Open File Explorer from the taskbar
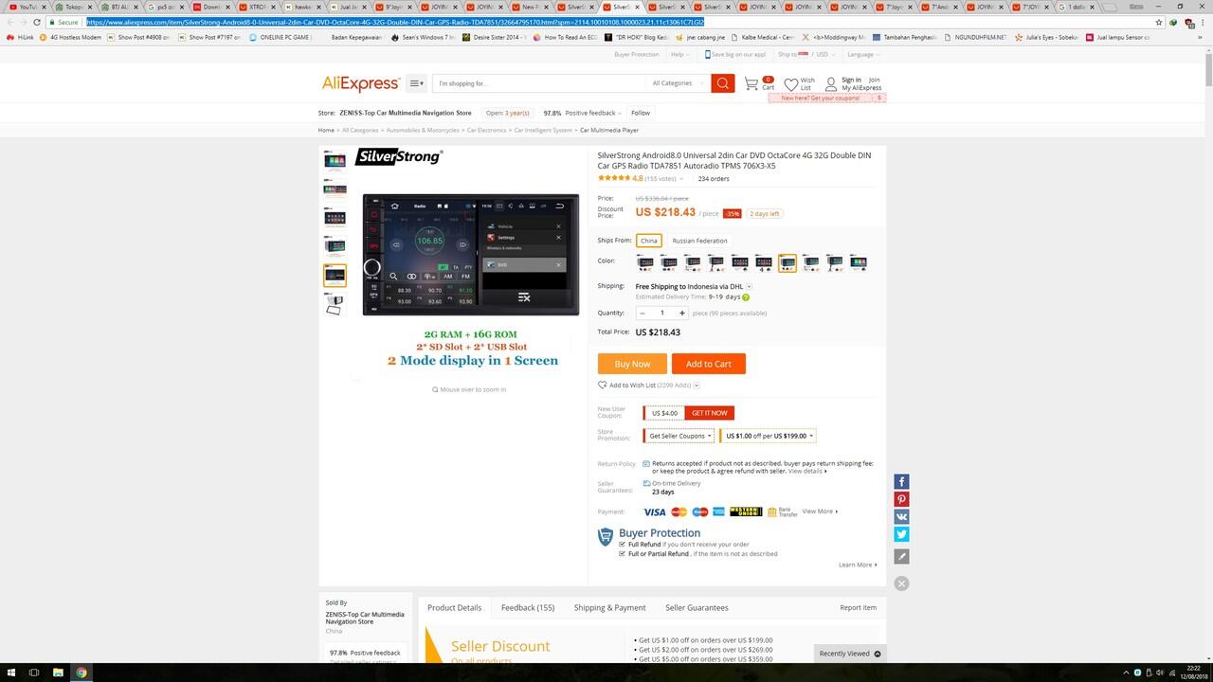The image size is (1213, 682). coord(58,673)
